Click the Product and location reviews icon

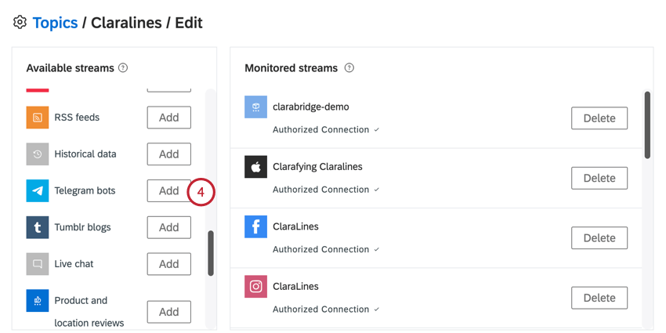pyautogui.click(x=38, y=301)
